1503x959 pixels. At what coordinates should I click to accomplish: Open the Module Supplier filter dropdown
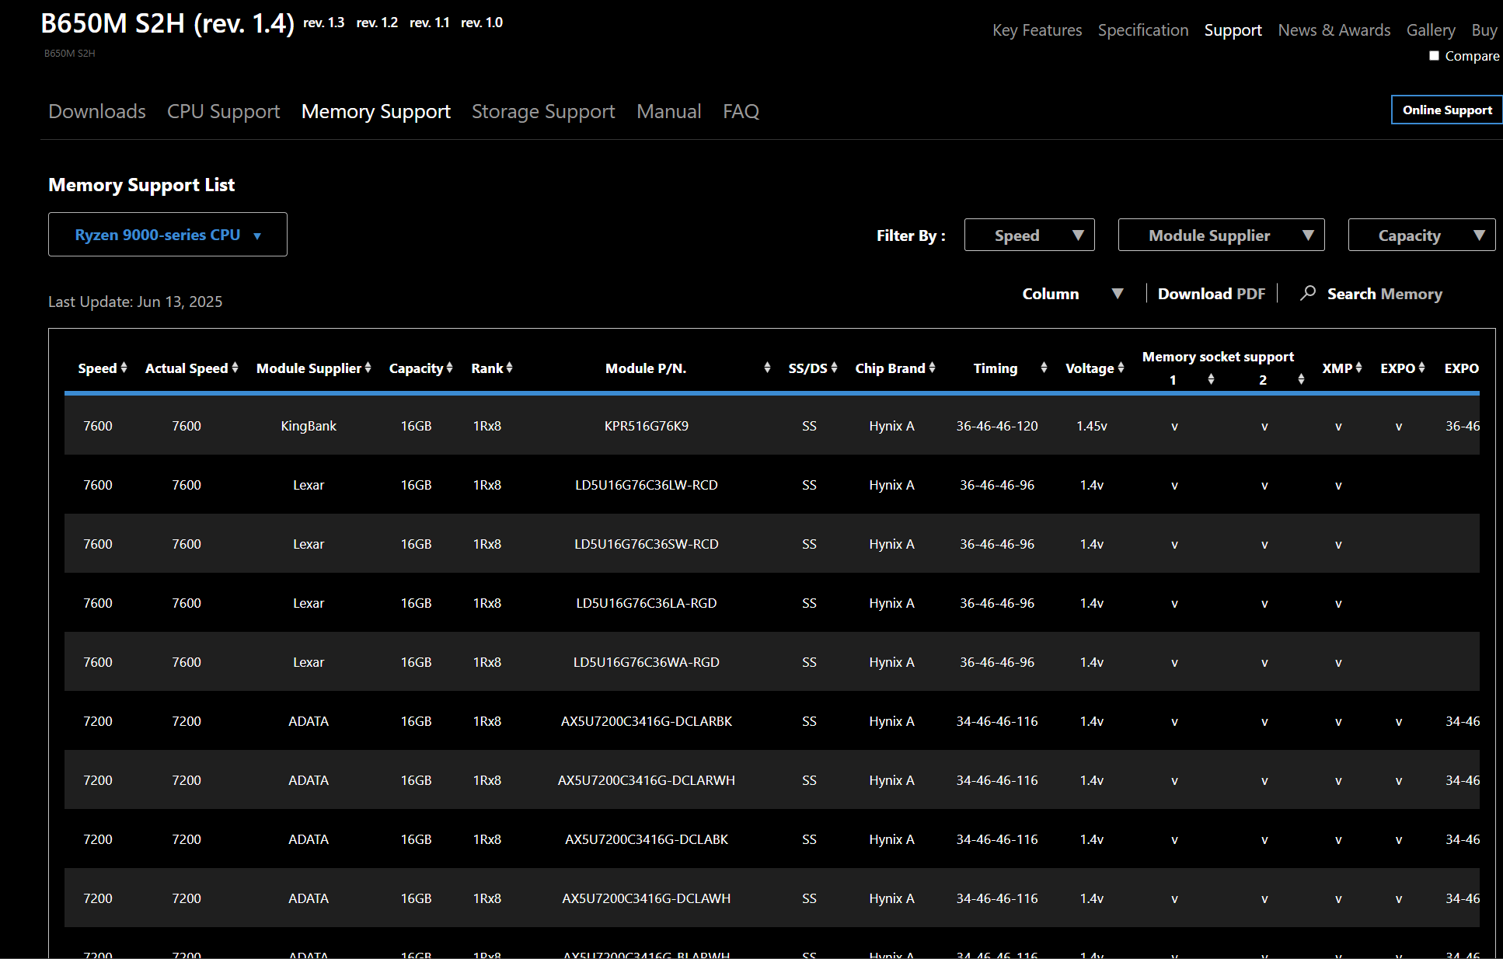[1222, 235]
